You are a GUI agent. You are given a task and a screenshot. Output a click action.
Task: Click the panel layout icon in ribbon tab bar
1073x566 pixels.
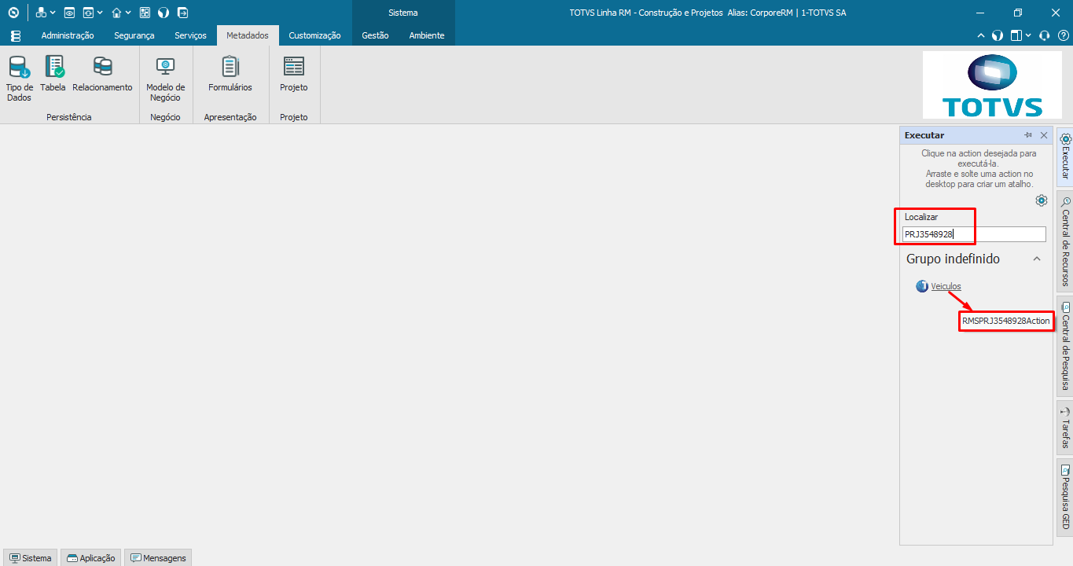1016,35
